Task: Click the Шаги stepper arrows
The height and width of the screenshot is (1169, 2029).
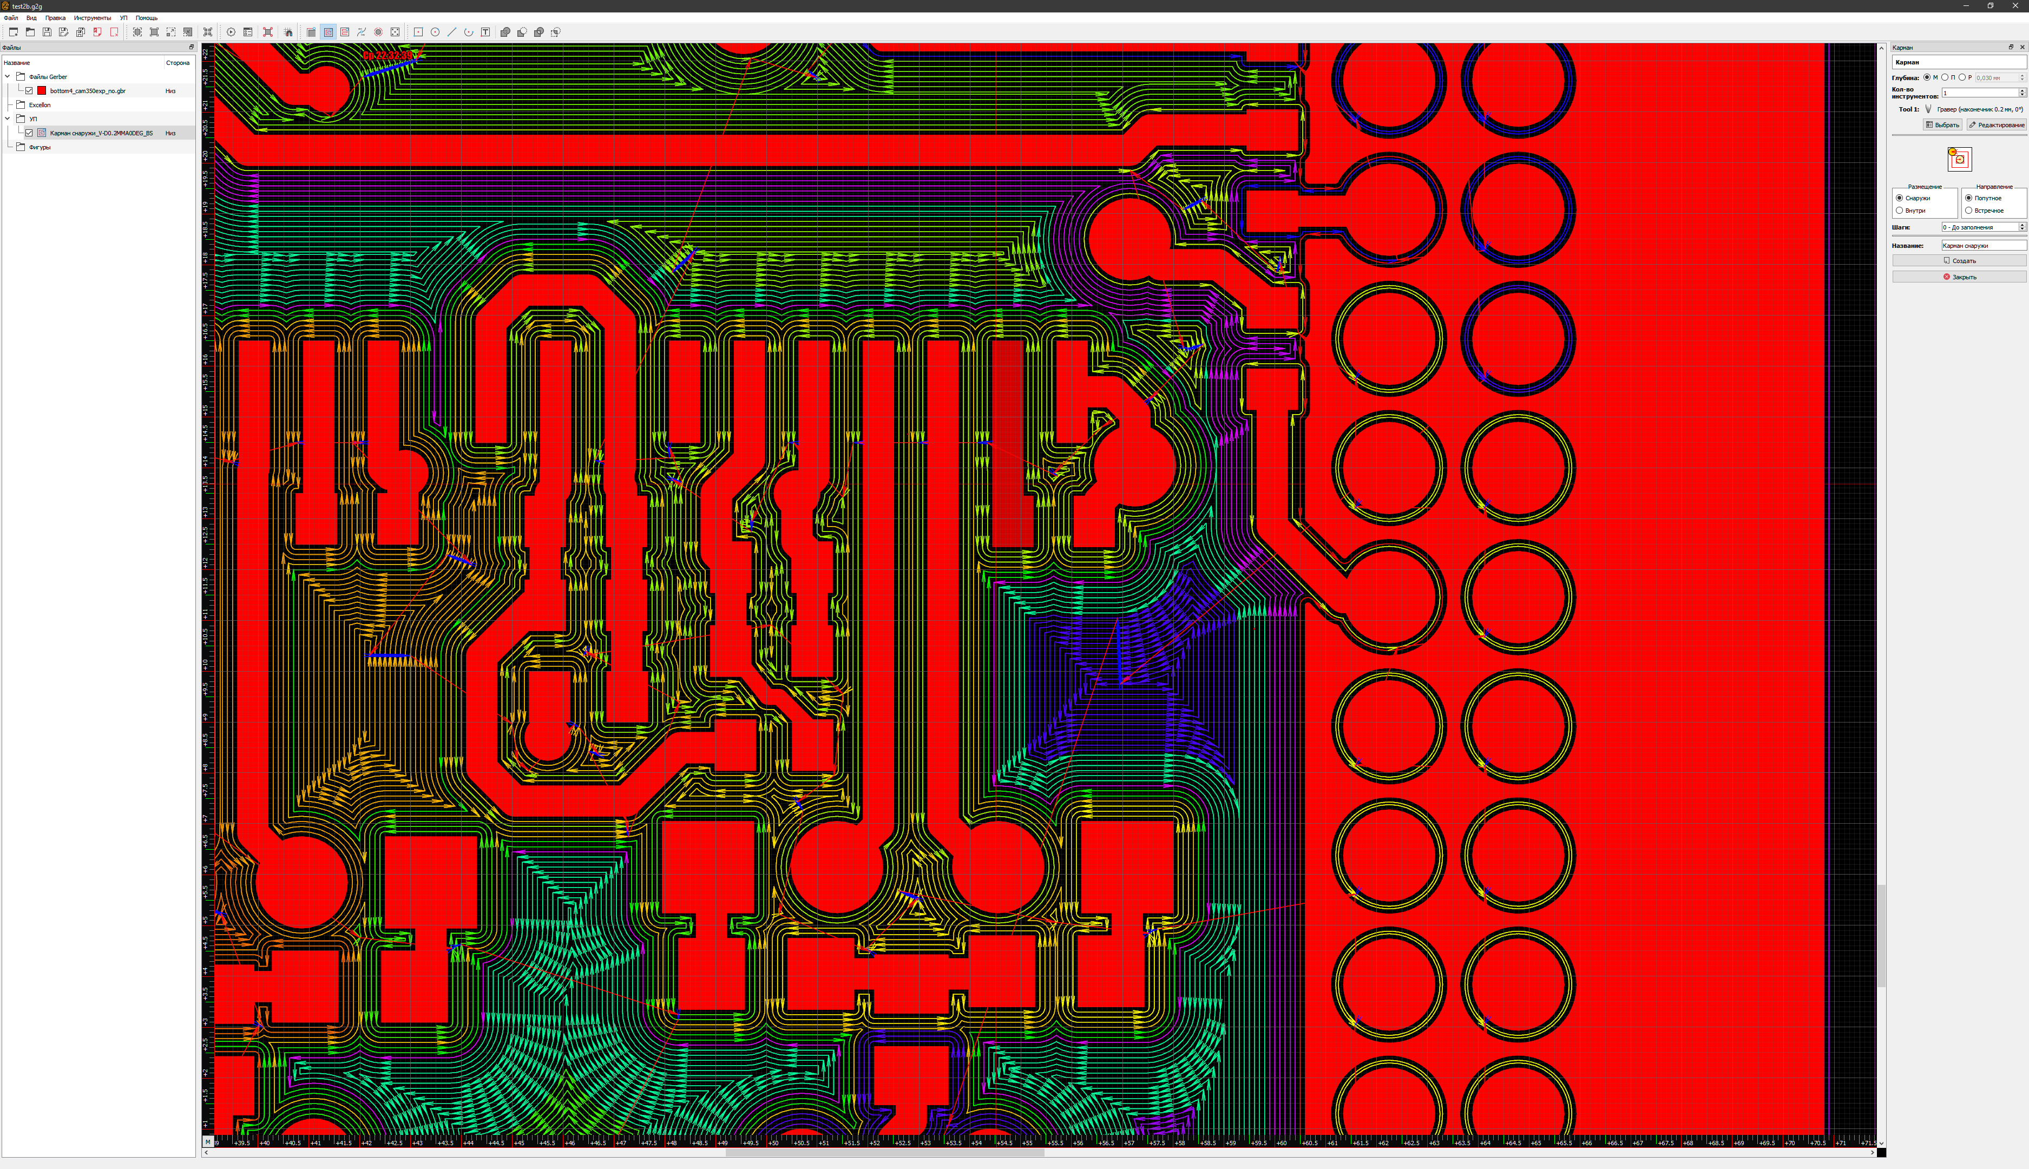Action: click(2022, 227)
